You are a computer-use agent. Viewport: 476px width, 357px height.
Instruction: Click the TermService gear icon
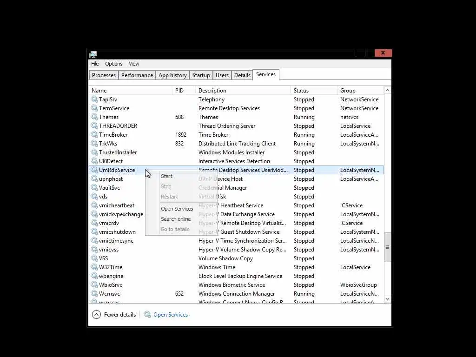tap(94, 108)
